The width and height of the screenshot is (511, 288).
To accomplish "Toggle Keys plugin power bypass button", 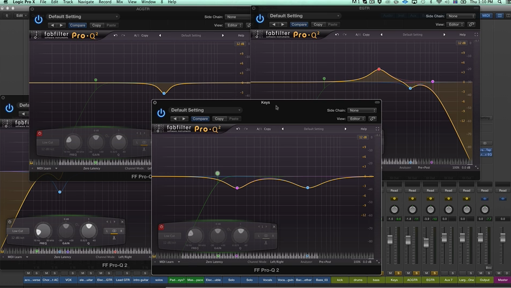I will (x=161, y=113).
